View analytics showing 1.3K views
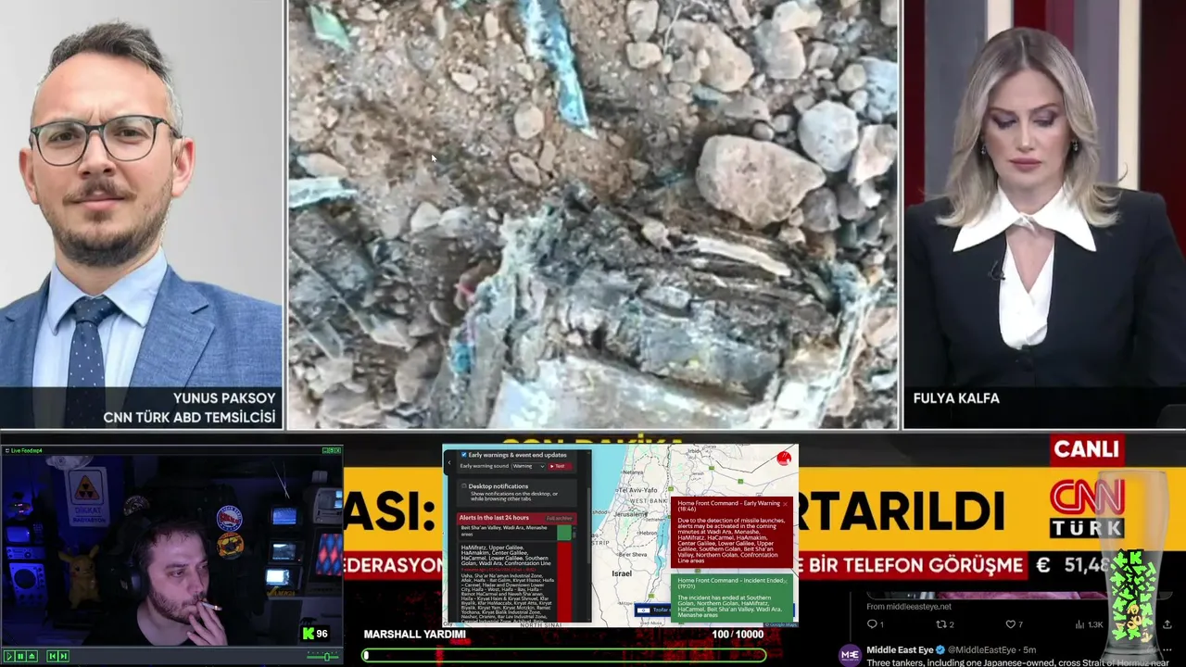Image resolution: width=1186 pixels, height=667 pixels. pyautogui.click(x=1089, y=624)
